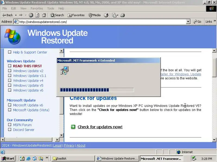Screen dimensions: 217x162
Task: Click box beside Windows Update v5
Action: tap(9, 85)
